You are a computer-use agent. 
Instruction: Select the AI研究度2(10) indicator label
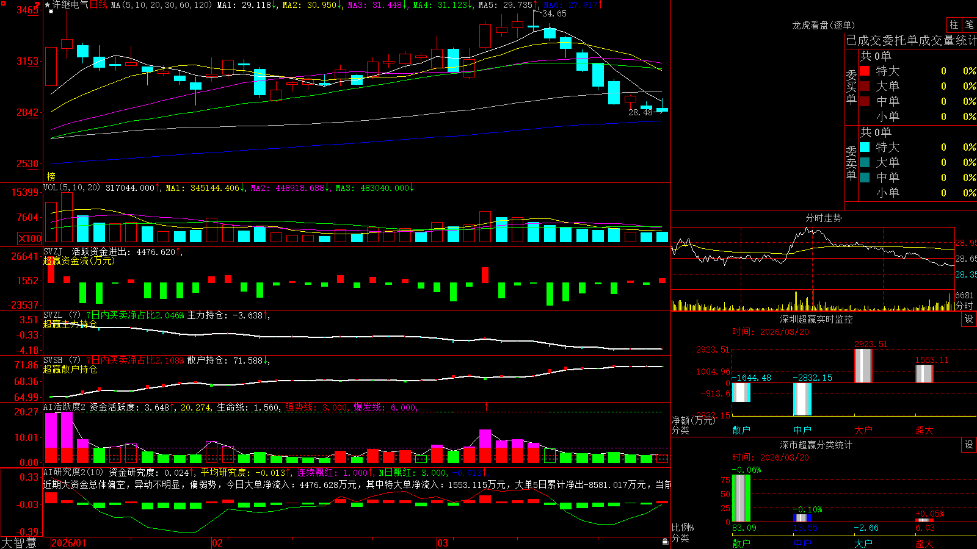73,472
